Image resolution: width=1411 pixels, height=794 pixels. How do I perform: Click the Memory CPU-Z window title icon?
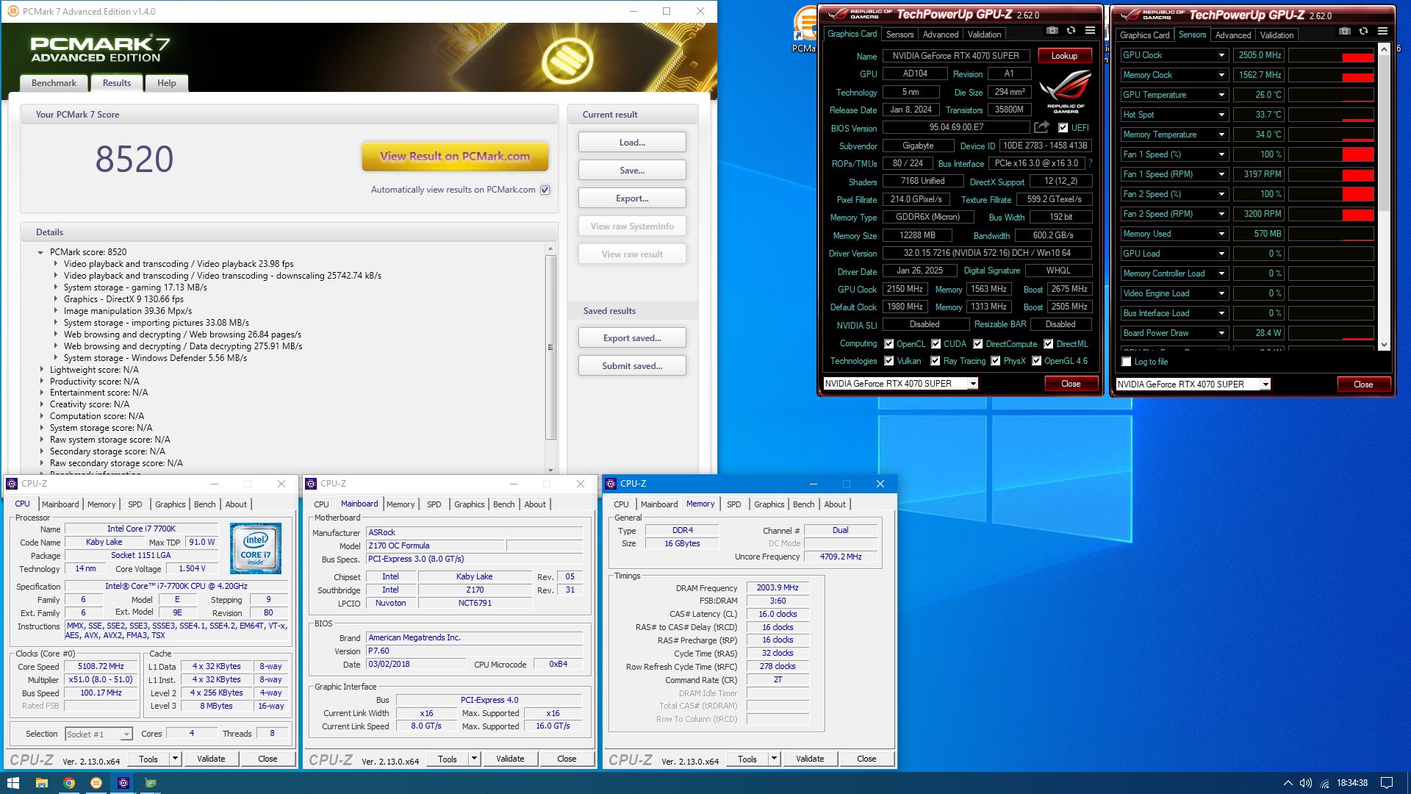(x=611, y=483)
